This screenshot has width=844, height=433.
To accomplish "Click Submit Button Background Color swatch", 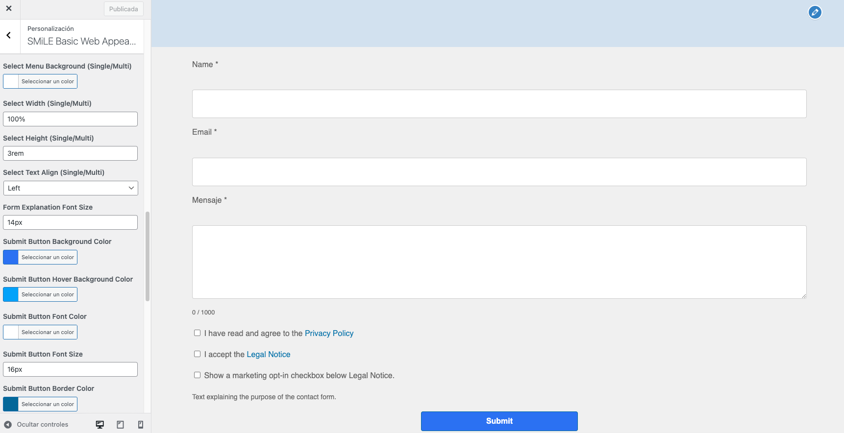I will [x=11, y=257].
